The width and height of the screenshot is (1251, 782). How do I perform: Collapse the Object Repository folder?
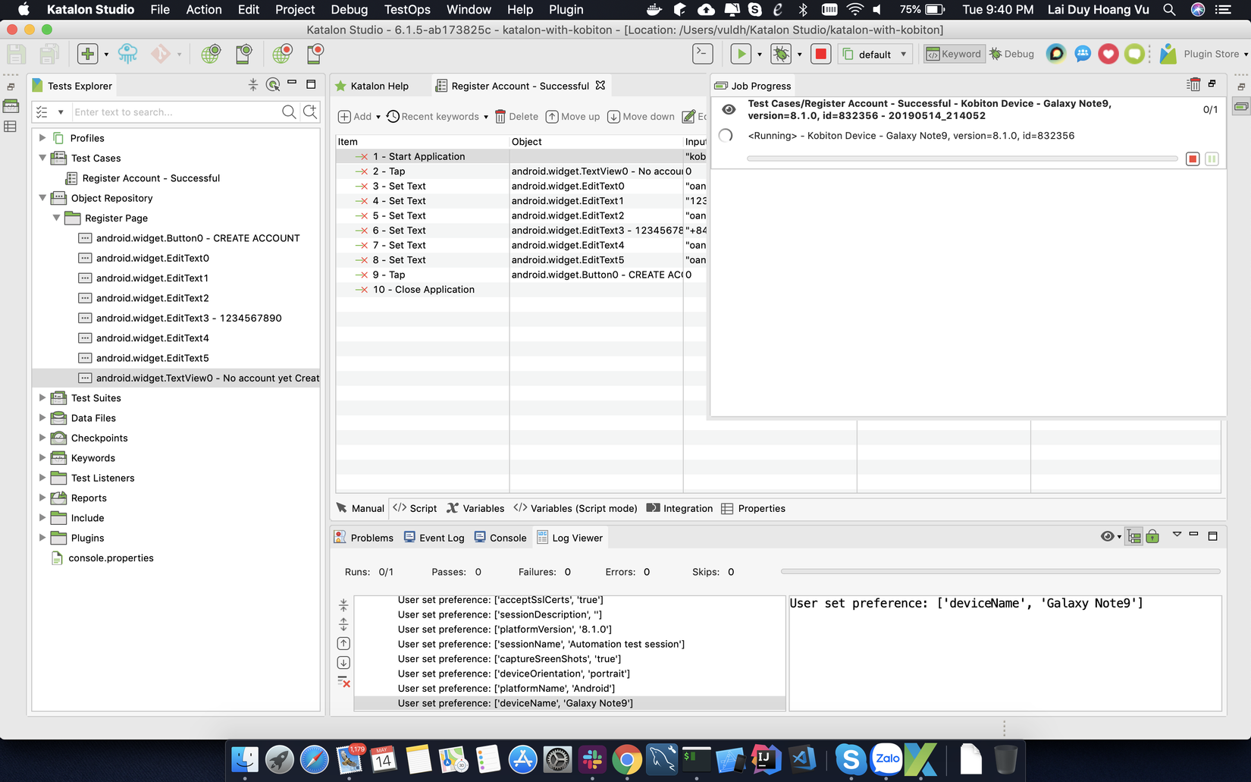[42, 198]
